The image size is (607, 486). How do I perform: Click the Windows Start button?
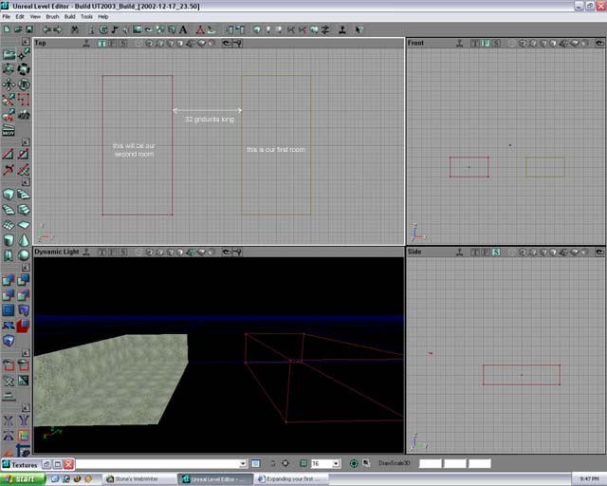tap(23, 479)
